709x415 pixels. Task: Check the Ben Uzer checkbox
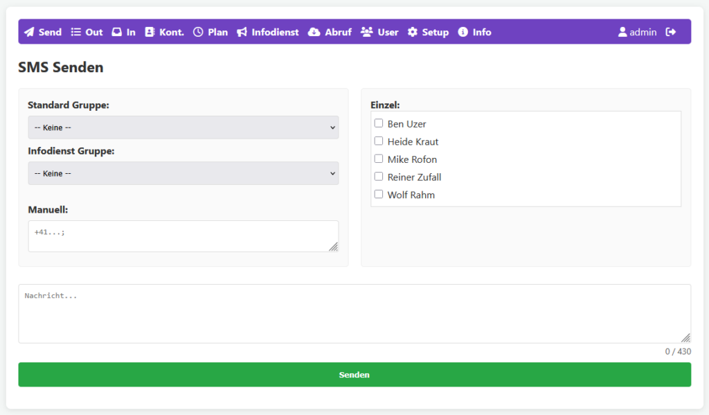[379, 123]
